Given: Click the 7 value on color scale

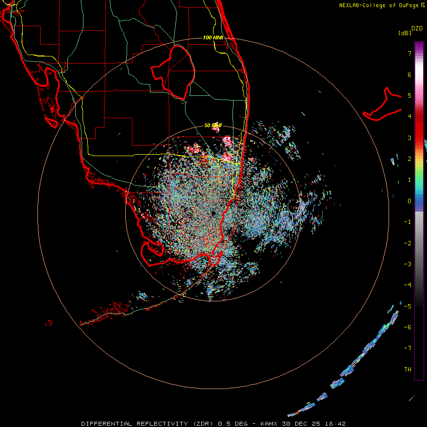Looking at the screenshot, I should (x=409, y=53).
